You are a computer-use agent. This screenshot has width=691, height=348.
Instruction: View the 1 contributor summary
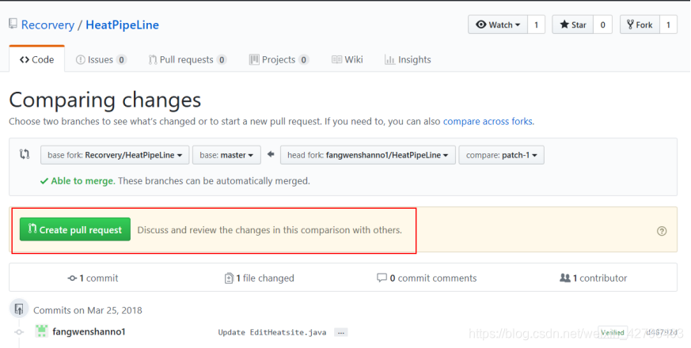pos(593,278)
